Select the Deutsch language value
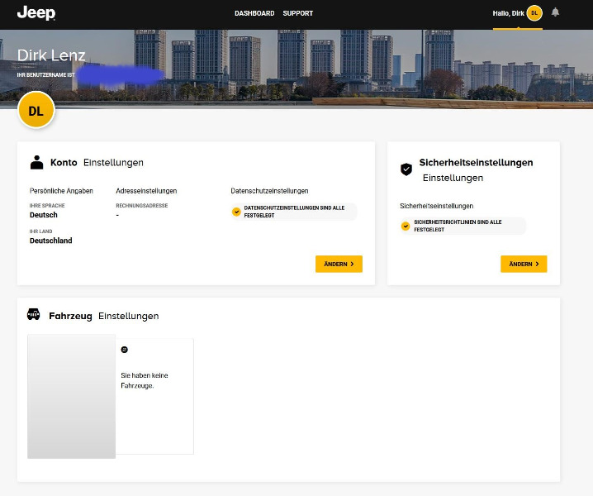The height and width of the screenshot is (496, 593). [x=43, y=215]
